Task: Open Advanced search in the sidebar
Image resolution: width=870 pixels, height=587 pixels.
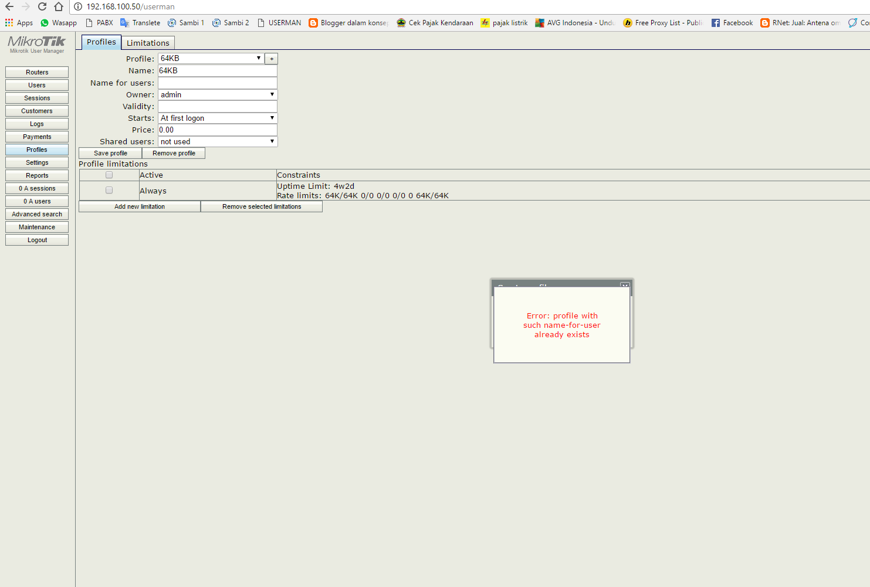Action: (x=37, y=214)
